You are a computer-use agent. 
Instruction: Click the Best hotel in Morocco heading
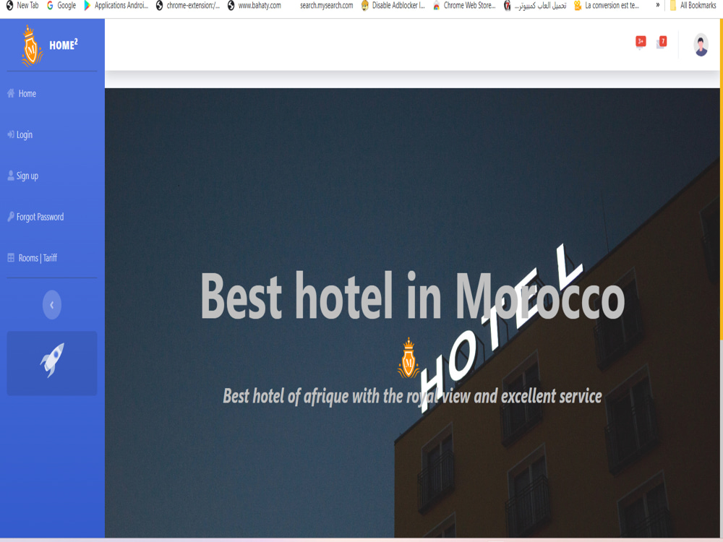click(x=413, y=296)
